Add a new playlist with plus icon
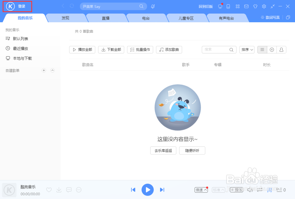This screenshot has height=199, width=295. pos(44,70)
